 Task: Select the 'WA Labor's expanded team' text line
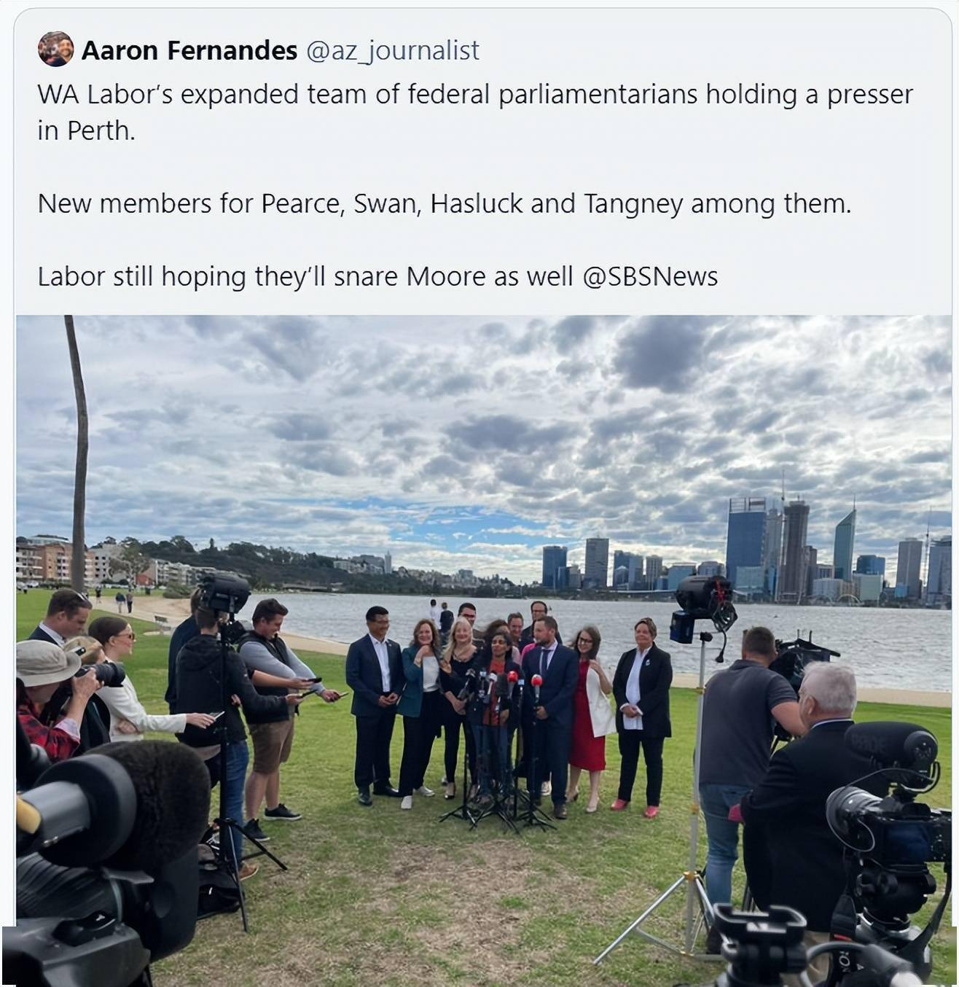click(475, 95)
